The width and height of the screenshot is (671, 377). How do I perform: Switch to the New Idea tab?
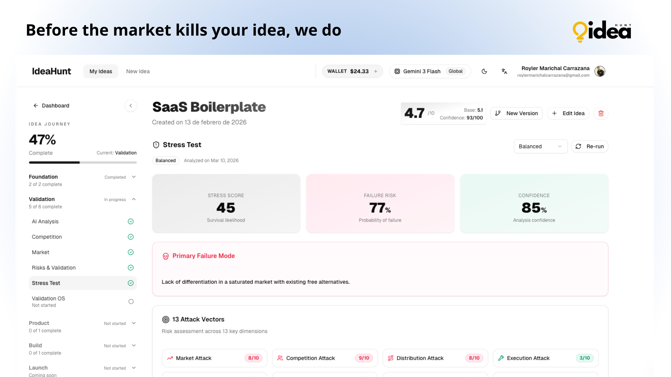[x=138, y=71]
